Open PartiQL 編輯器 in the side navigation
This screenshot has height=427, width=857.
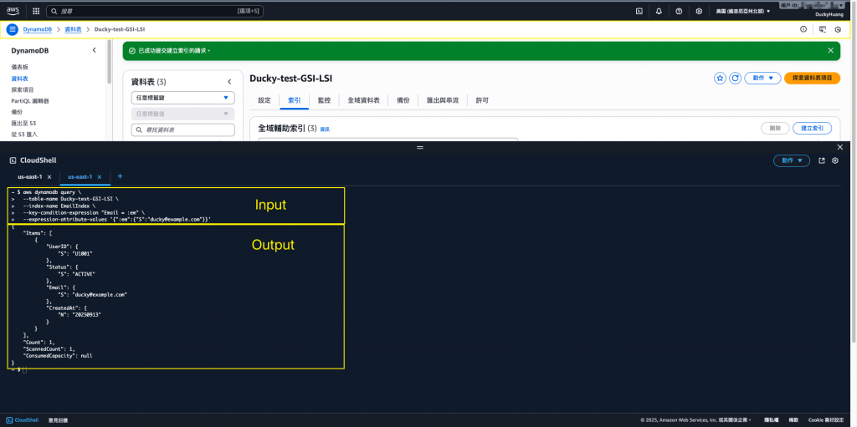[x=30, y=101]
